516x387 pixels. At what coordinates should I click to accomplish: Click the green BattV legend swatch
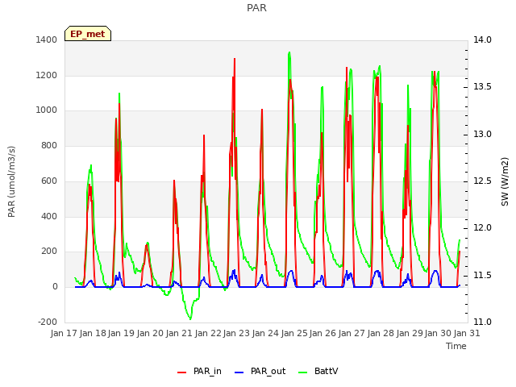point(303,372)
